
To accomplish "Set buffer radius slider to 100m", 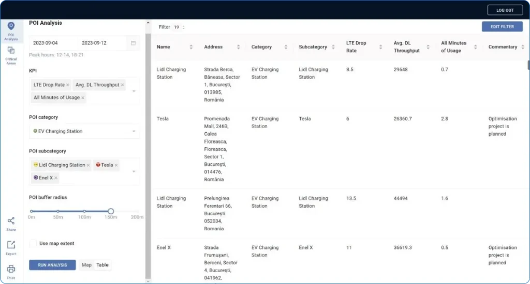I will 84,211.
